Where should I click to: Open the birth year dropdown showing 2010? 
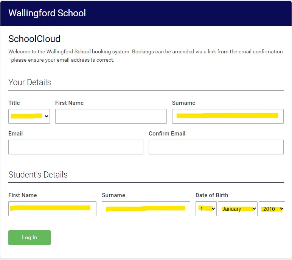pos(272,209)
